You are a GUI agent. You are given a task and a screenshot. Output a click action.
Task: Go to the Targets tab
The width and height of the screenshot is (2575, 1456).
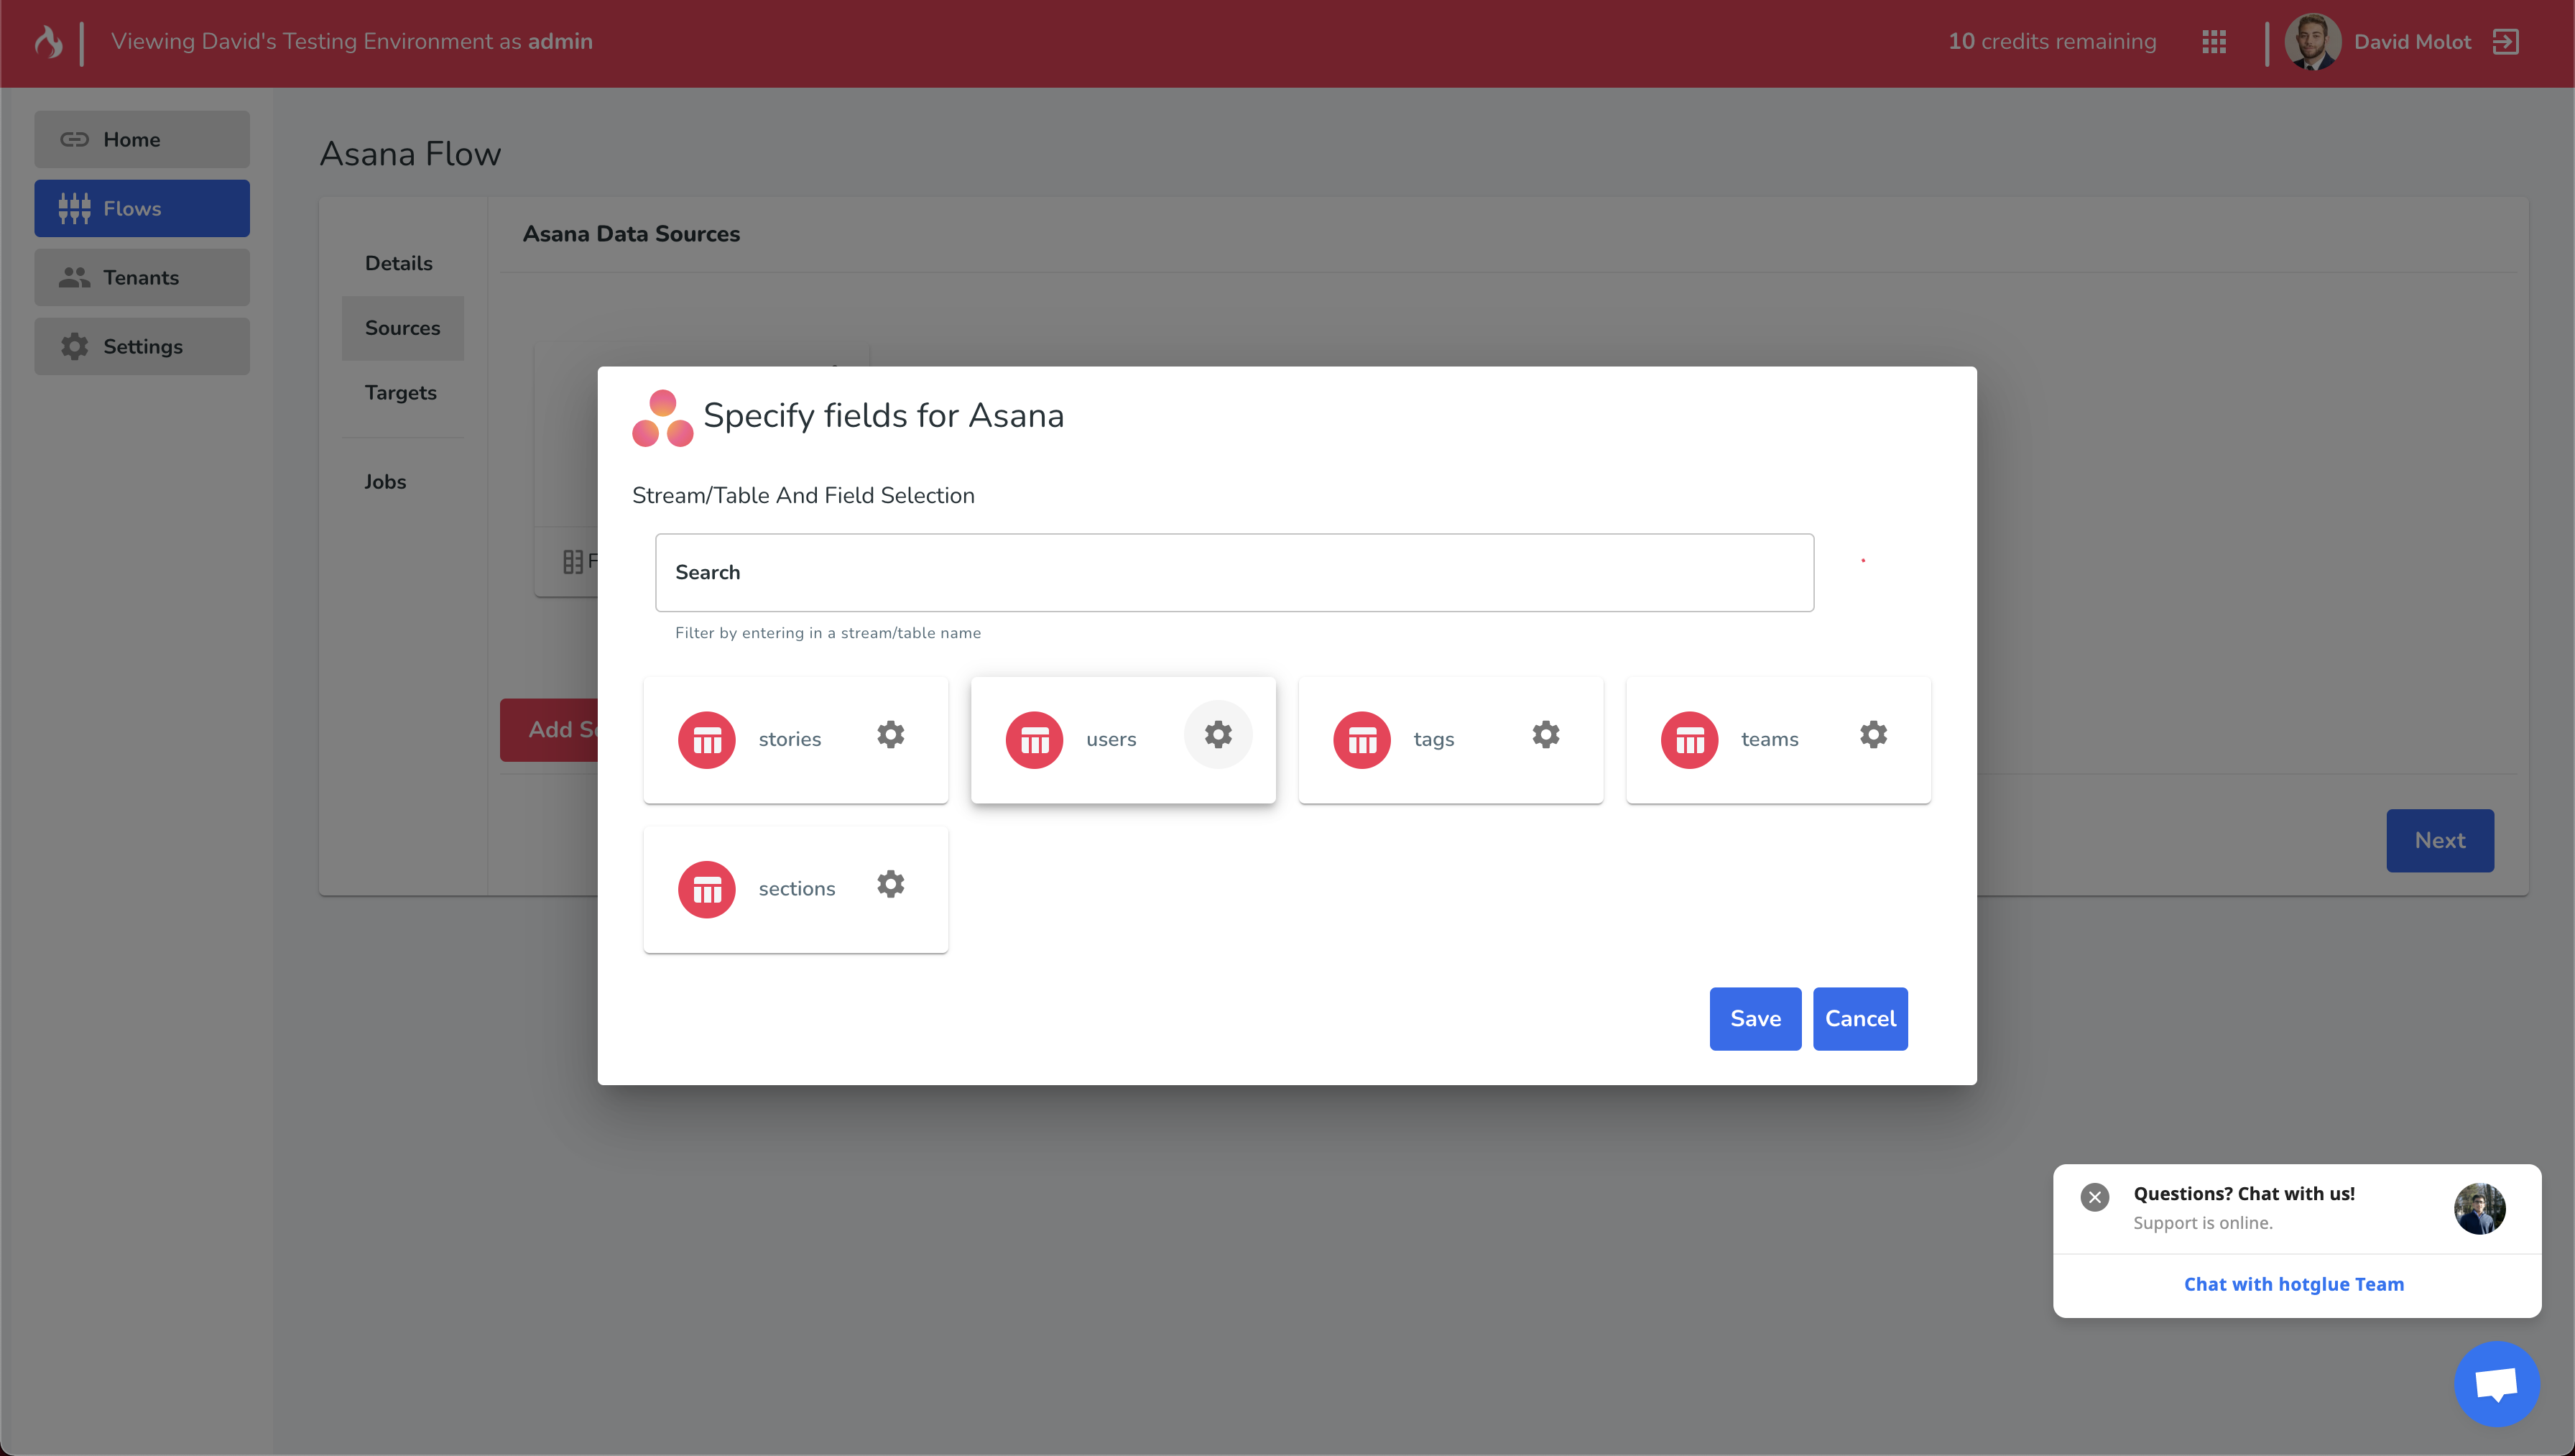click(401, 392)
